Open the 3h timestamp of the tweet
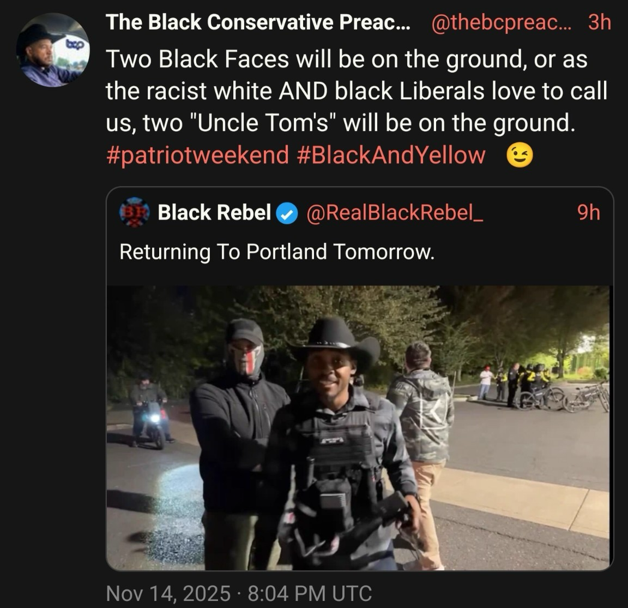The image size is (628, 608). coord(600,22)
